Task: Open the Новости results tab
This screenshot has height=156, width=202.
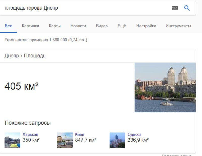Action: pos(78,26)
